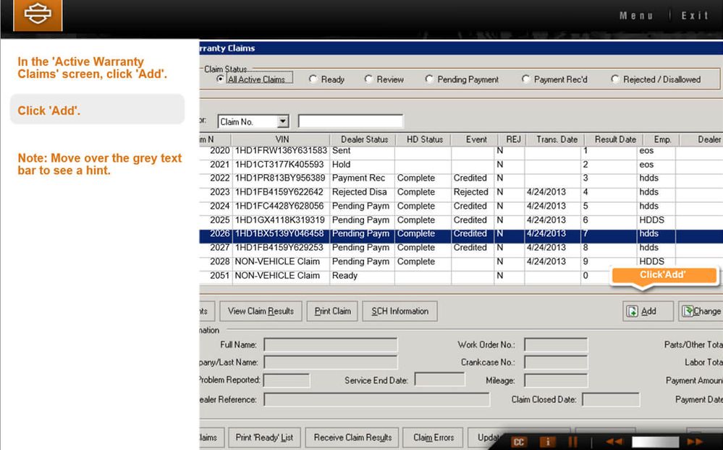Image resolution: width=723 pixels, height=450 pixels.
Task: Skip forward to the next tutorial step
Action: 695,441
